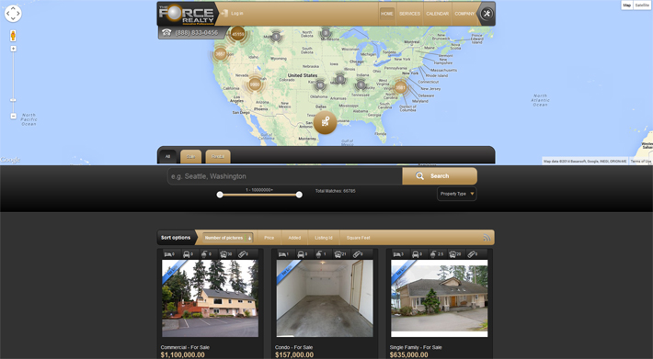Click the Log in door icon
653x359 pixels.
pos(225,13)
